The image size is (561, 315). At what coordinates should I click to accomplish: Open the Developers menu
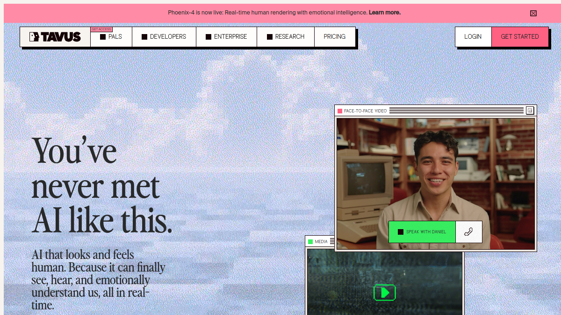pos(164,37)
